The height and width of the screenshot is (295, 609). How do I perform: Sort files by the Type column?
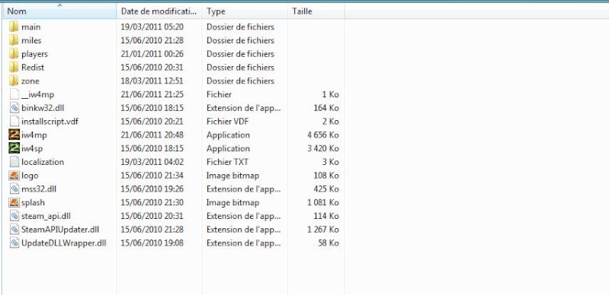(245, 11)
